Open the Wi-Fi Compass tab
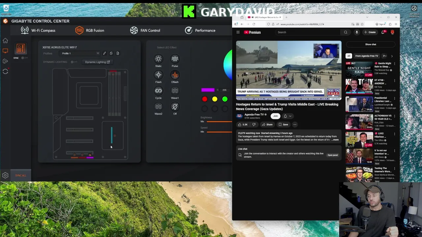This screenshot has width=422, height=237. [x=38, y=30]
